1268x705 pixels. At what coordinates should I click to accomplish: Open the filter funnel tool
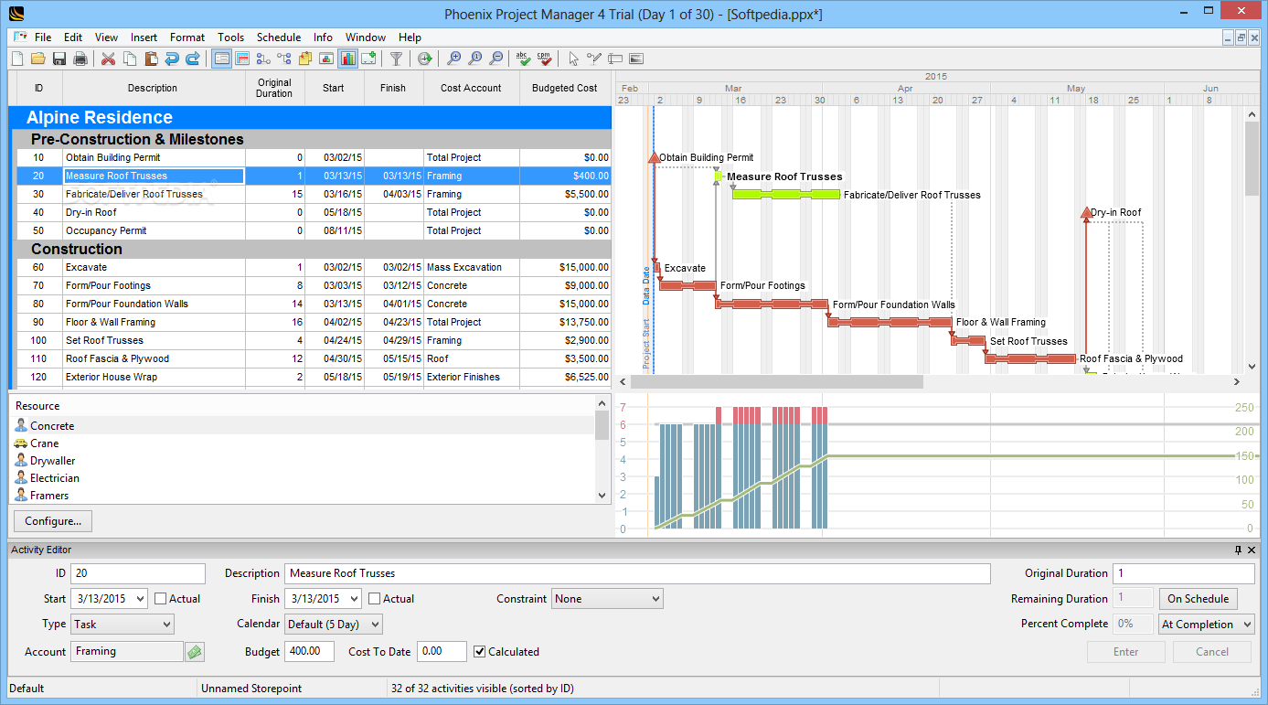[396, 59]
